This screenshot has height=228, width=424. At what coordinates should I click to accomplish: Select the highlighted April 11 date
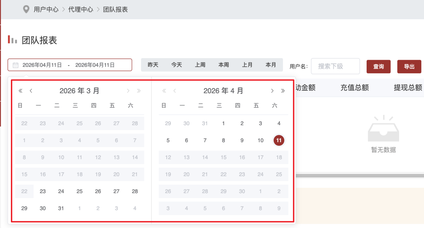pos(279,140)
